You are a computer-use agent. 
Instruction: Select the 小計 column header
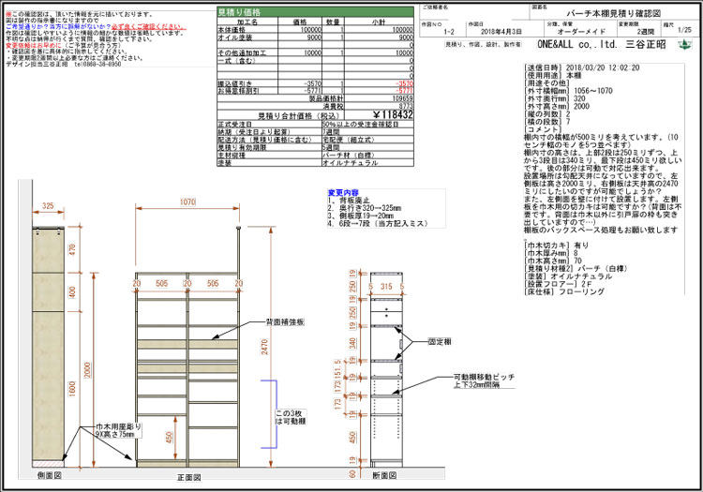[378, 22]
